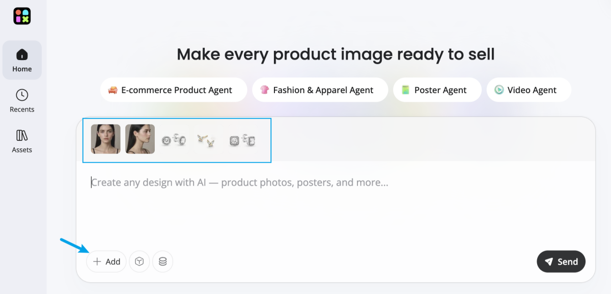Open the Home sidebar item
Screen dimensions: 611x294
pyautogui.click(x=22, y=60)
